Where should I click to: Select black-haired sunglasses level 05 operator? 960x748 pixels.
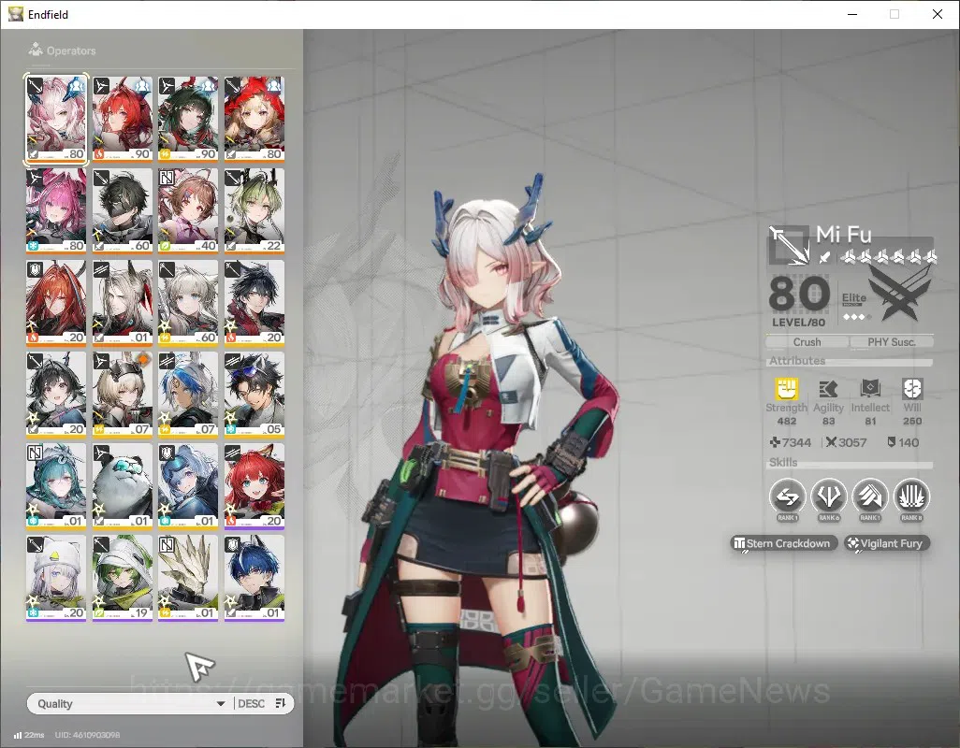tap(255, 394)
